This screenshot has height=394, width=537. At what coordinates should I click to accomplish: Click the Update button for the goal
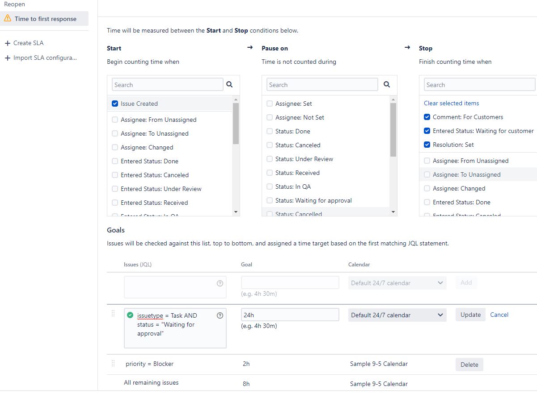(470, 315)
